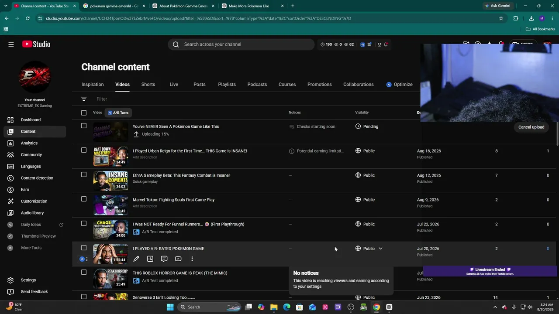Switch to the Posts tab
This screenshot has width=559, height=314.
(200, 85)
